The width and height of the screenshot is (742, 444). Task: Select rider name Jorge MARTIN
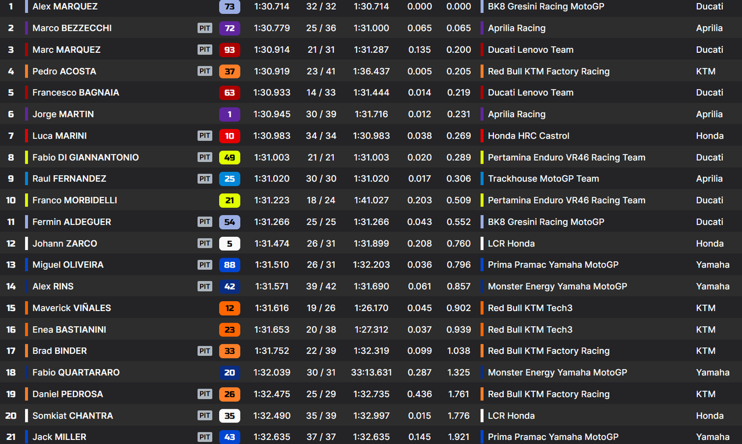click(x=63, y=114)
